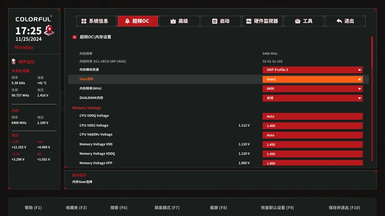This screenshot has width=385, height=216.
Task: Open the 工具 tab
Action: click(x=304, y=21)
